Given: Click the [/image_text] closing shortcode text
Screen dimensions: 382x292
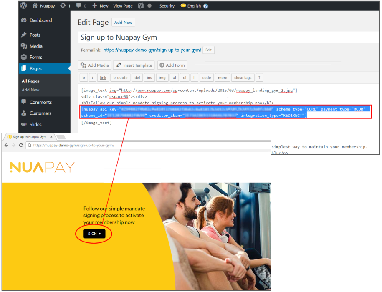Looking at the screenshot, I should [x=96, y=123].
